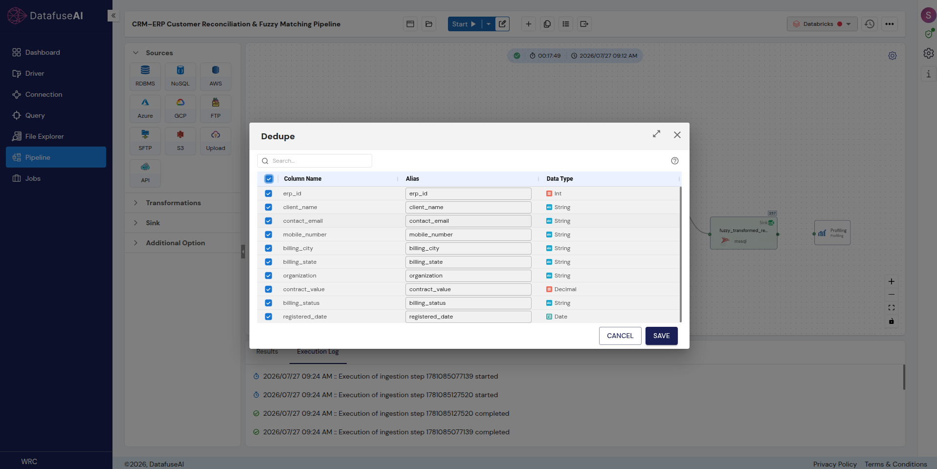Select the GCP source icon
Image resolution: width=937 pixels, height=469 pixels.
pyautogui.click(x=180, y=108)
